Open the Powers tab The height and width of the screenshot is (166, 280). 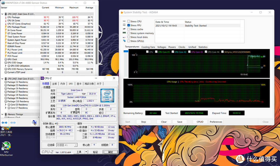(172, 47)
